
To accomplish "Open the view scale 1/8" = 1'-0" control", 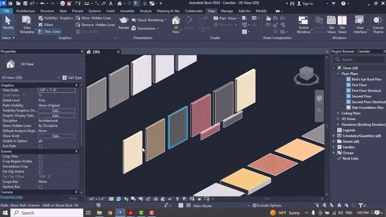I will [x=96, y=199].
